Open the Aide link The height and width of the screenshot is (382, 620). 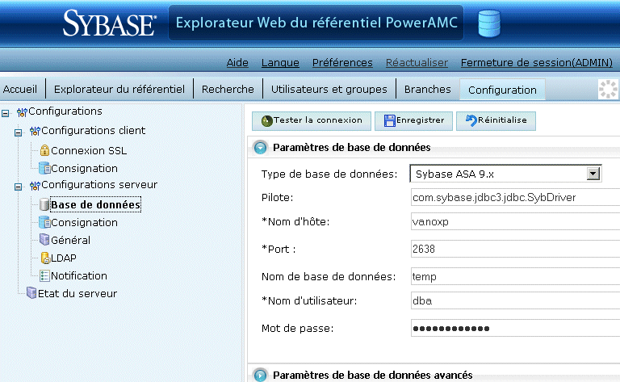pyautogui.click(x=237, y=62)
